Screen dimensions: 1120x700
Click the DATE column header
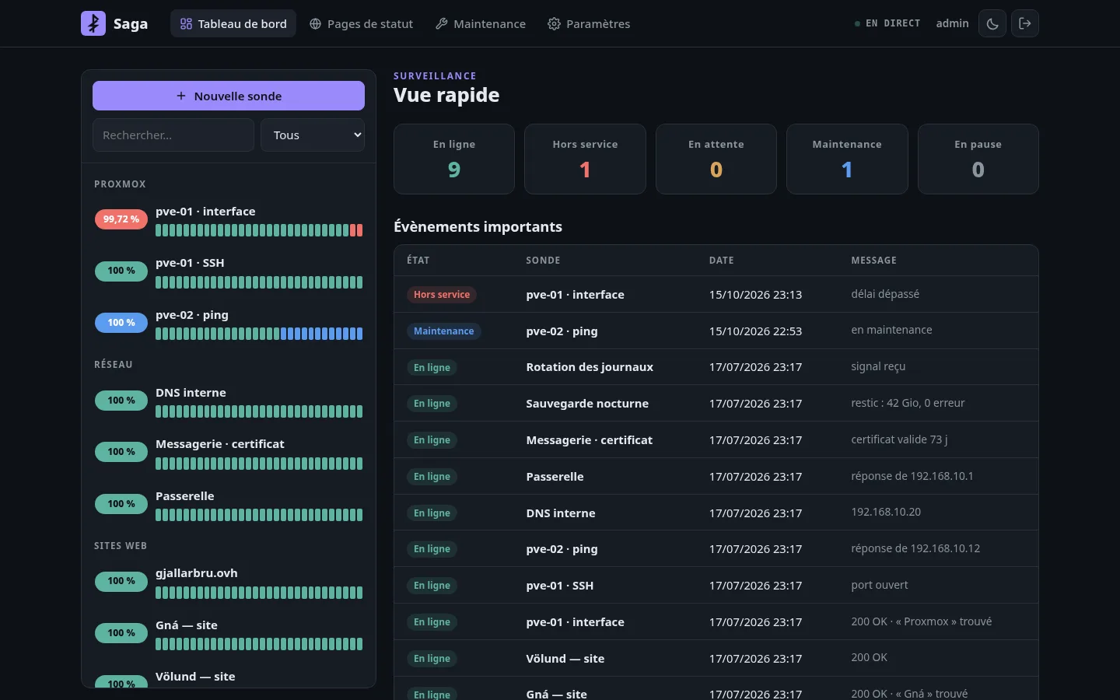pos(721,261)
